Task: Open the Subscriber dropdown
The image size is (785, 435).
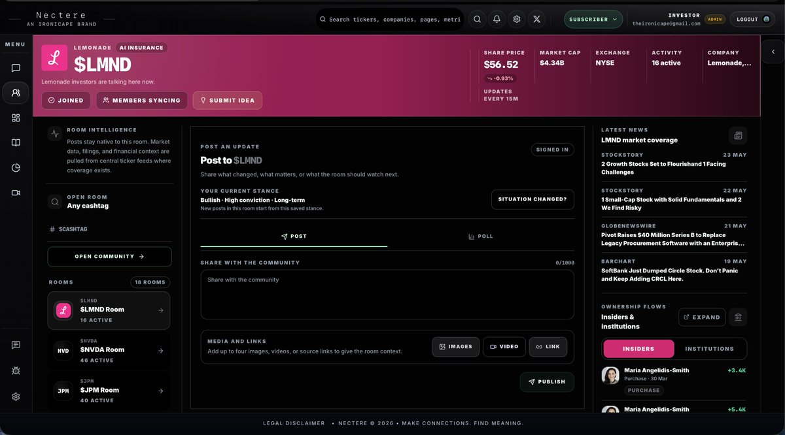Action: 593,19
